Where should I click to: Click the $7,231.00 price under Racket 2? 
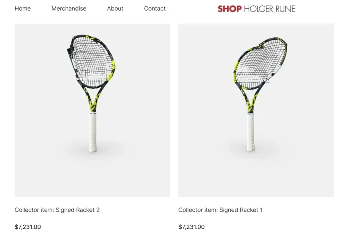pyautogui.click(x=28, y=227)
